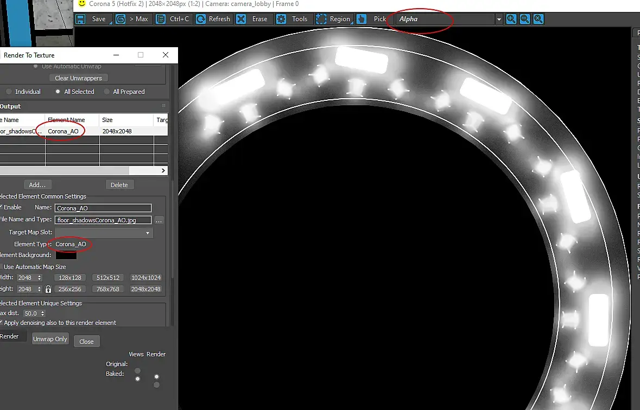Click the Output list horizontal scrollbar

click(65, 170)
